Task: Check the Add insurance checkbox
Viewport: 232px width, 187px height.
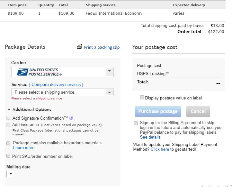Action: tap(8, 125)
